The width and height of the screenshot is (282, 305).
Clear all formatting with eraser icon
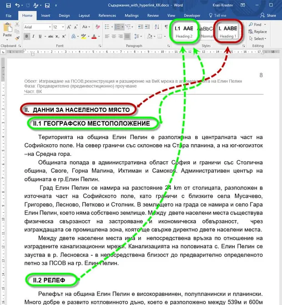(x=98, y=27)
